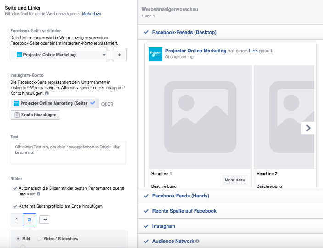Click the second carousel image placeholder
The height and width of the screenshot is (248, 323).
click(x=284, y=117)
